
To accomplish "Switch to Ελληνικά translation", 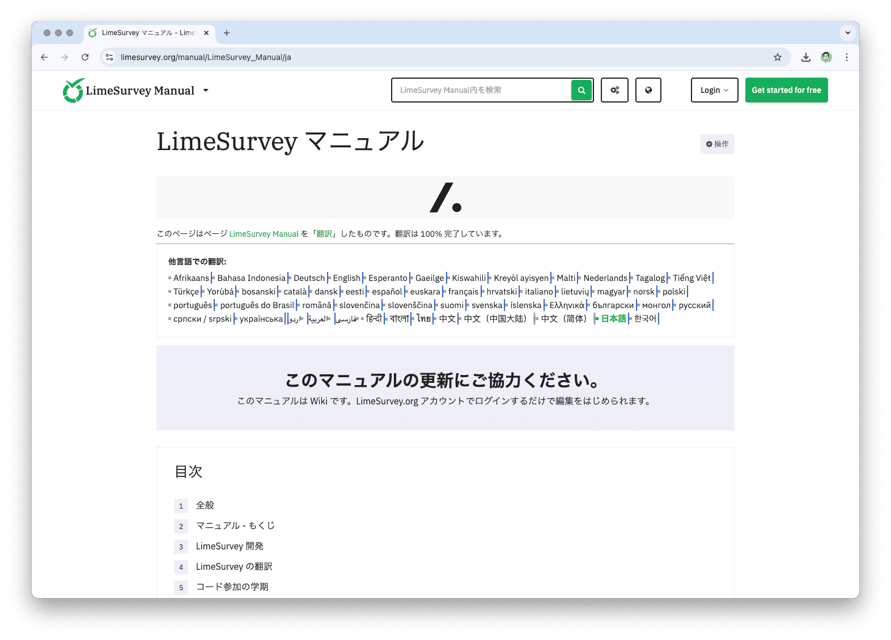I will click(x=567, y=305).
